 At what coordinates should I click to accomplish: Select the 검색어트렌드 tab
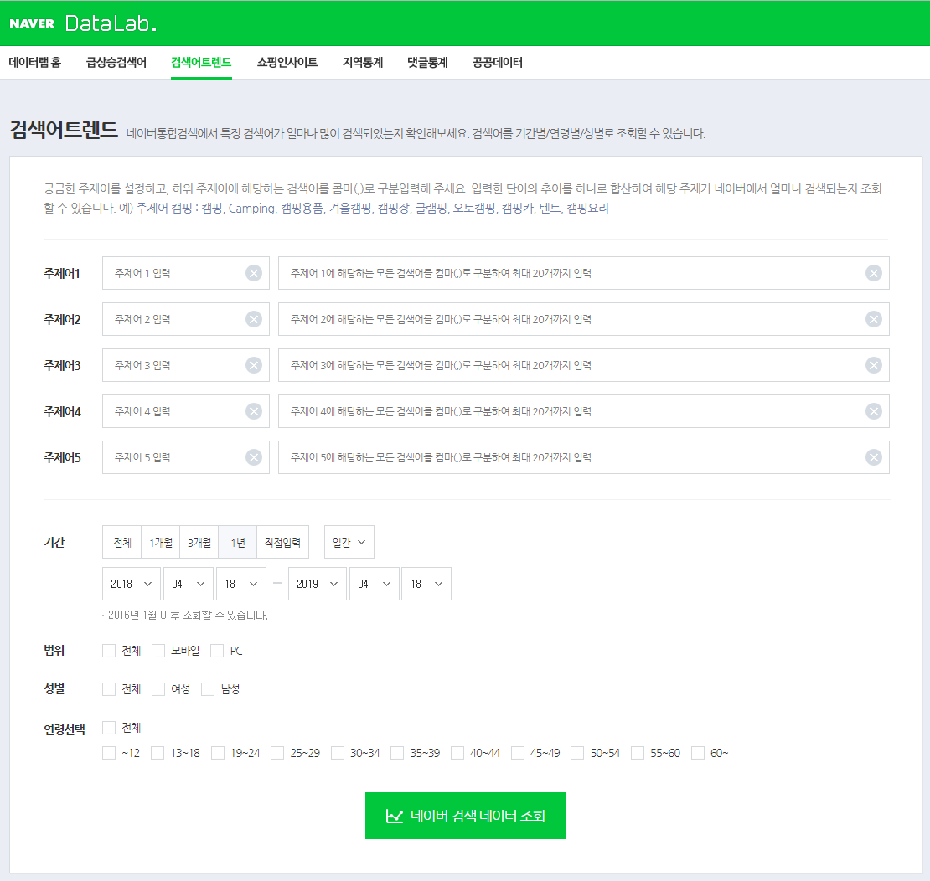tap(201, 63)
